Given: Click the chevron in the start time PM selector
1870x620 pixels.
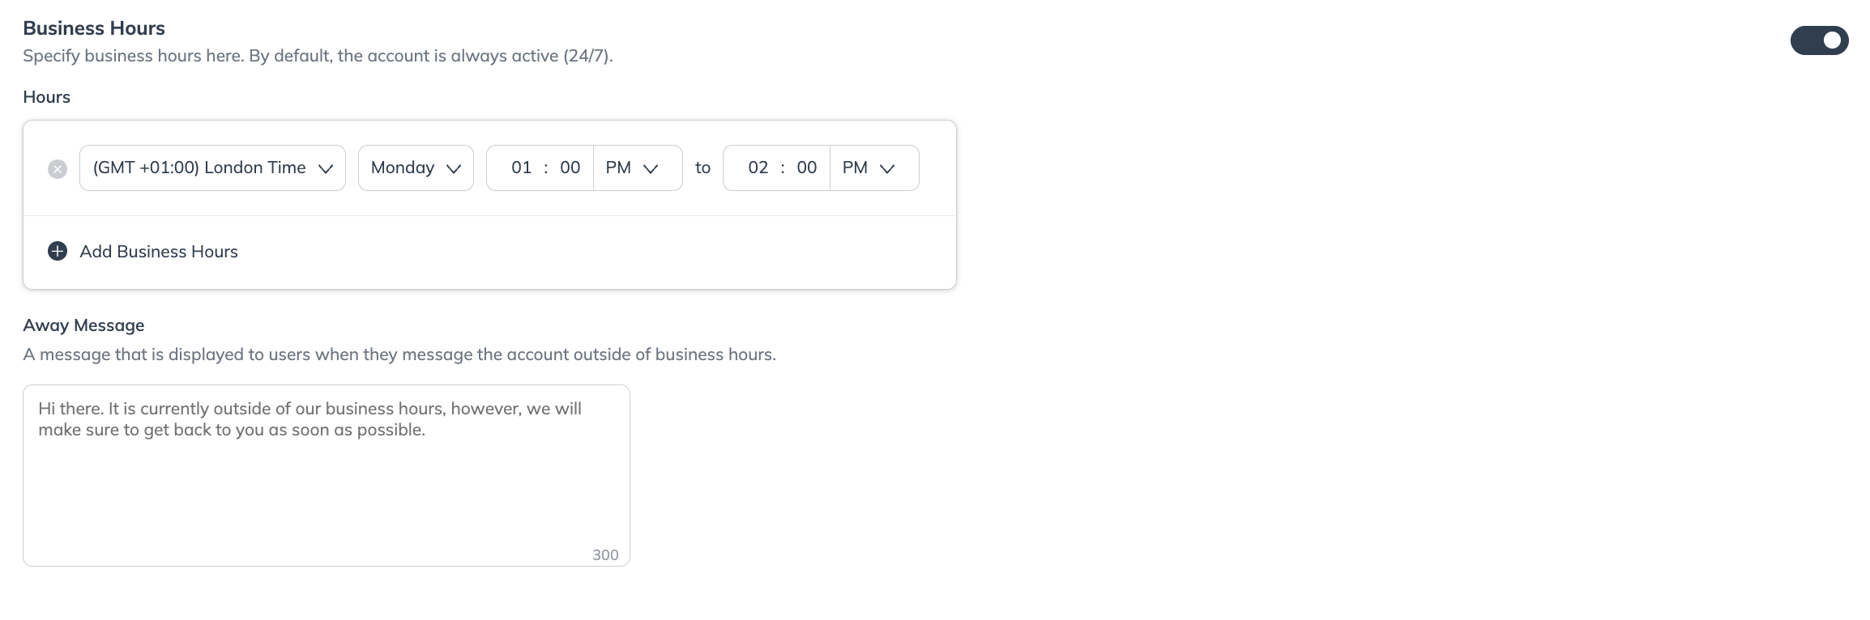Looking at the screenshot, I should (x=651, y=168).
